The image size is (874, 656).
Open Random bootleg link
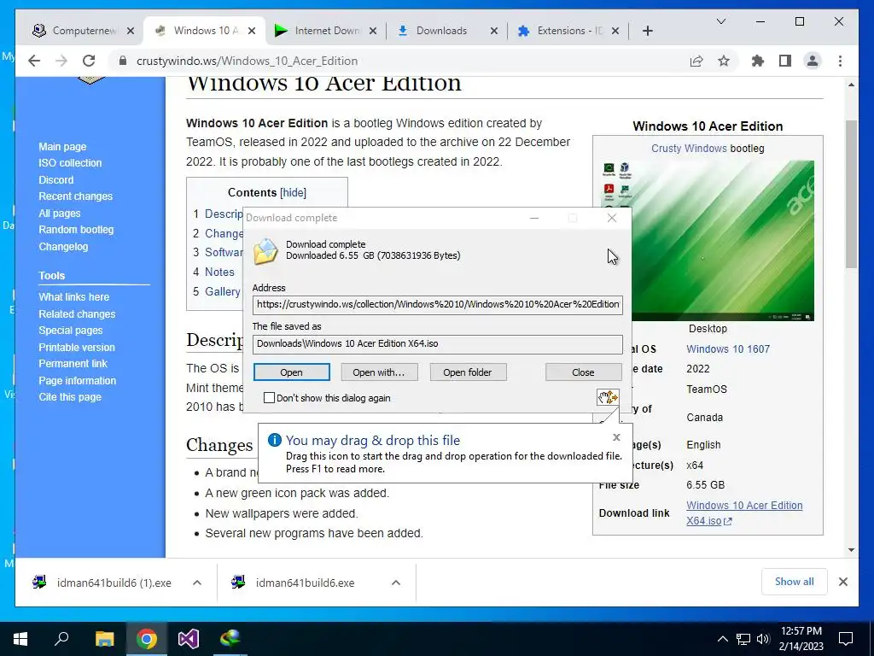[76, 229]
